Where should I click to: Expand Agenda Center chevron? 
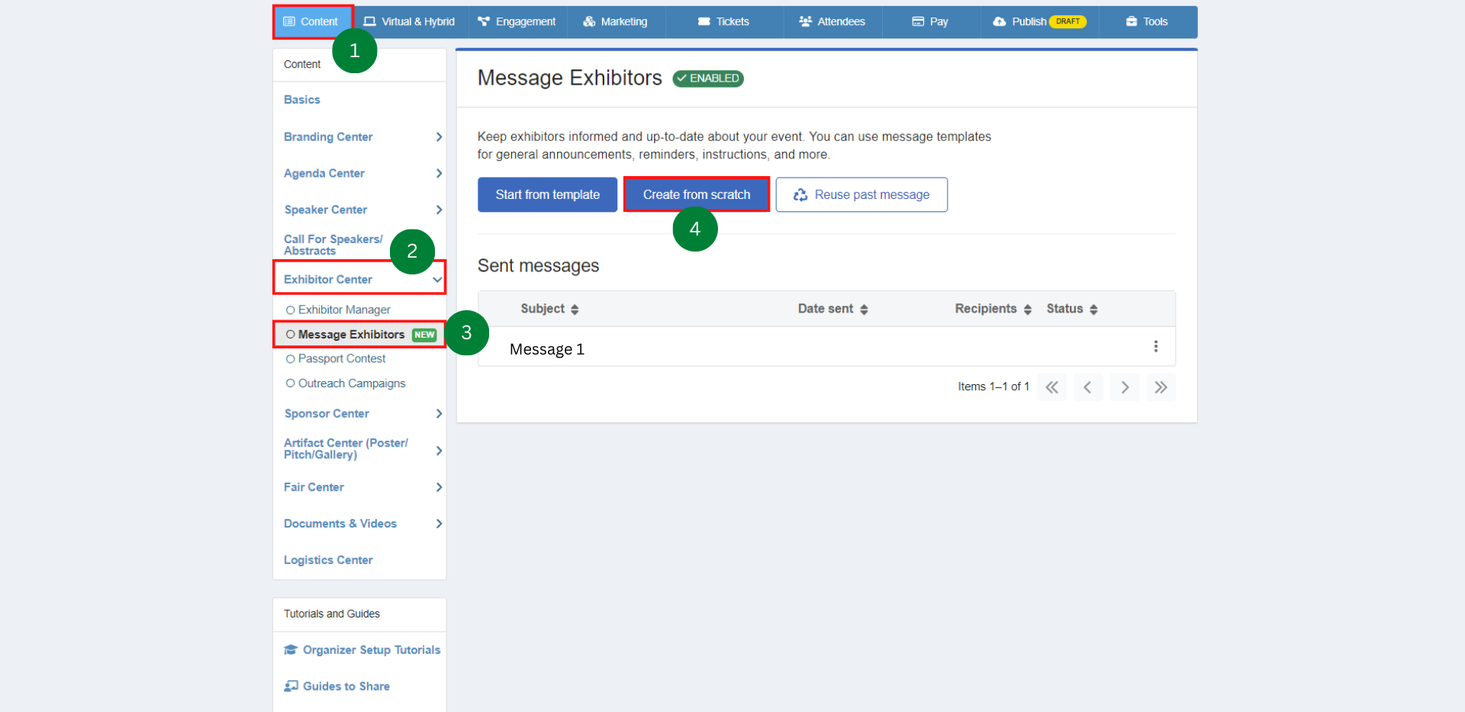[439, 174]
